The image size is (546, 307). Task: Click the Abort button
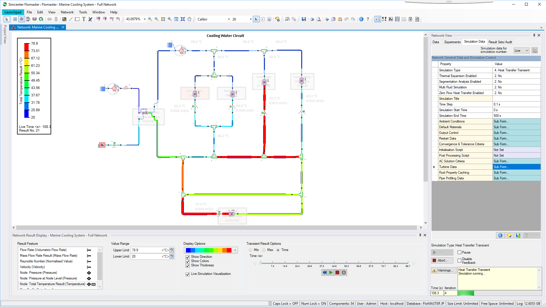[x=442, y=260]
